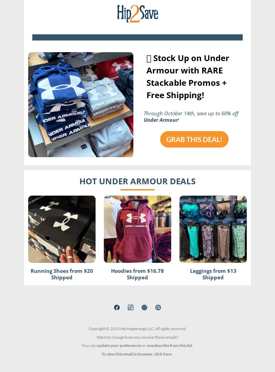Viewport: 275px width, 372px height.
Task: Open the leggings rack thumbnail
Action: click(213, 229)
